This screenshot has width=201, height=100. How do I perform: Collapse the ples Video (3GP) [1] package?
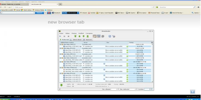60,44
